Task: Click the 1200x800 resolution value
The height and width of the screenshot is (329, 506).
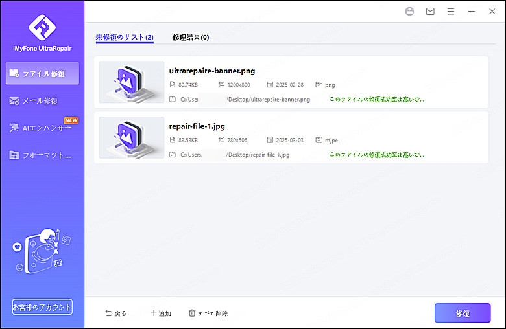Action: 239,85
